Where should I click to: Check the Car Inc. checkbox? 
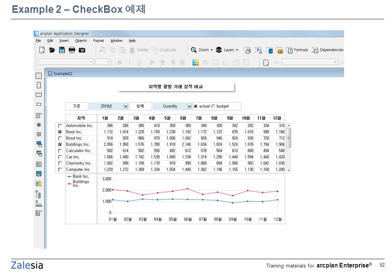(60, 157)
